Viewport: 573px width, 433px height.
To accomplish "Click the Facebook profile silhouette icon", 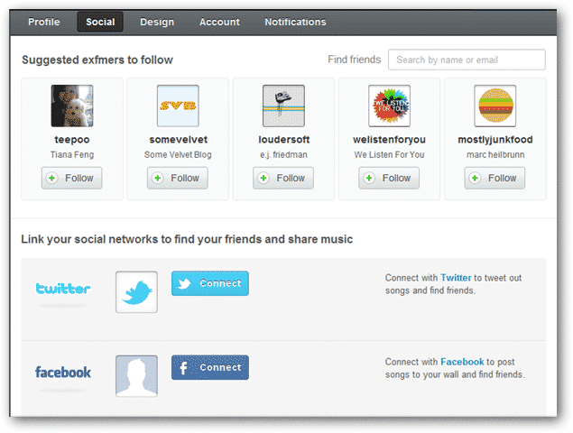I will tap(136, 375).
